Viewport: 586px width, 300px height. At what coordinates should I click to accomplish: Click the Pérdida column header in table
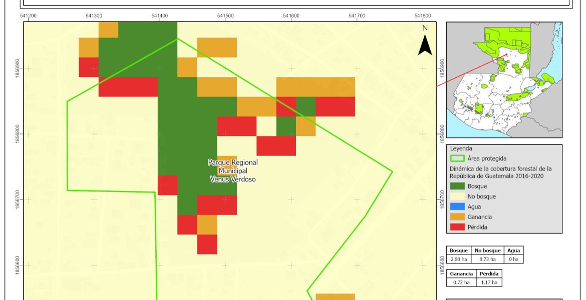coord(489,274)
